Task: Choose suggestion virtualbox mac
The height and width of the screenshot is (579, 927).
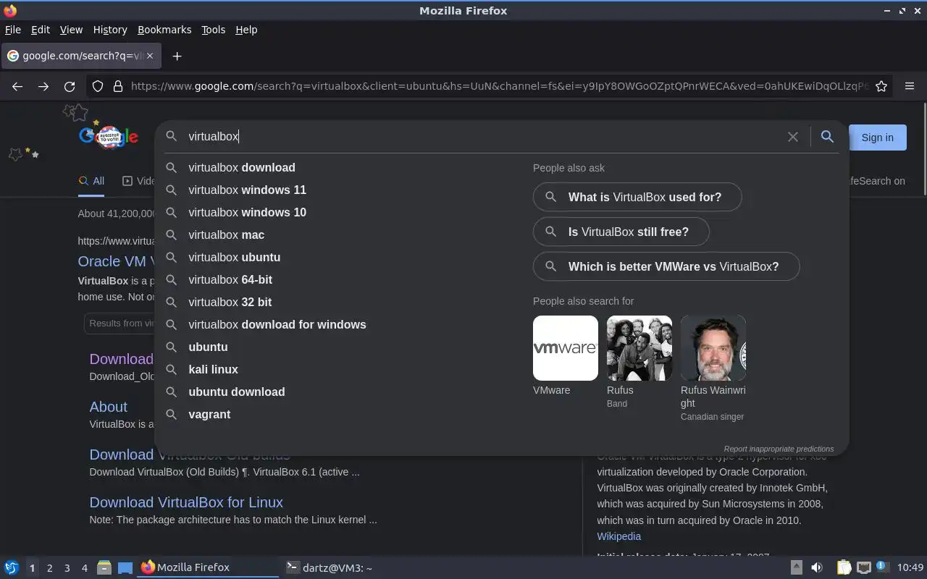Action: click(x=340, y=234)
